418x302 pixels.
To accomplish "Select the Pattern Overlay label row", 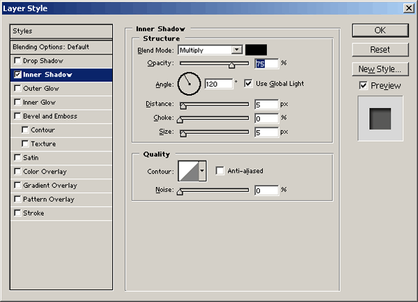I will tap(61, 199).
